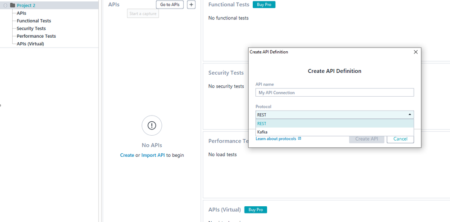Click Buy Pro next to Functional Tests
This screenshot has width=450, height=222.
[x=264, y=4]
